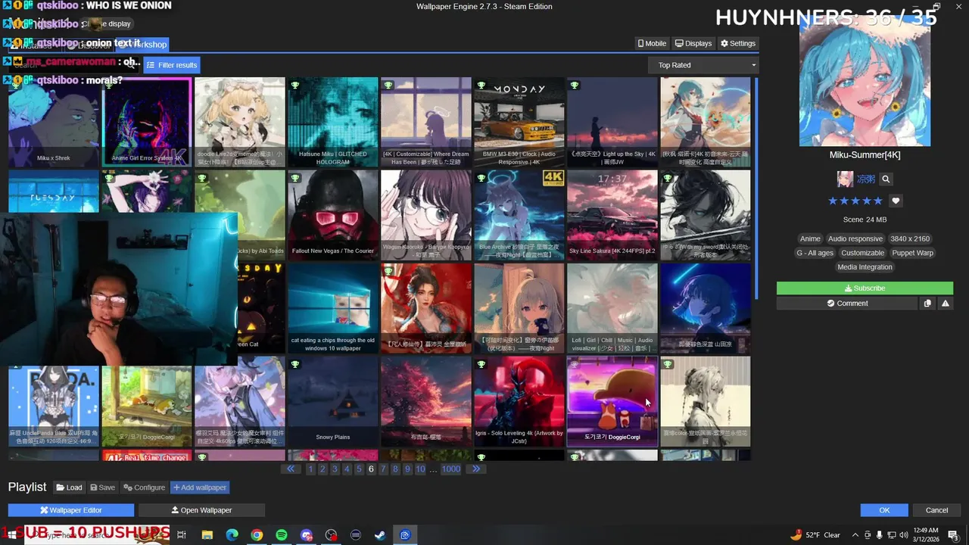Image resolution: width=969 pixels, height=545 pixels.
Task: Subscribe to Miku-Summer wallpaper
Action: [865, 288]
